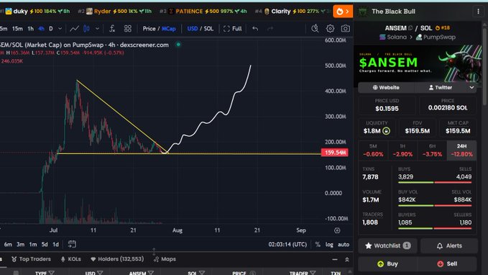Open the chart quick search icon

point(315,29)
